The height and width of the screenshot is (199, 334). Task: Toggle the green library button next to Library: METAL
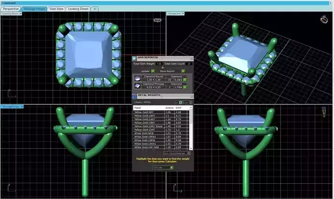(x=180, y=102)
